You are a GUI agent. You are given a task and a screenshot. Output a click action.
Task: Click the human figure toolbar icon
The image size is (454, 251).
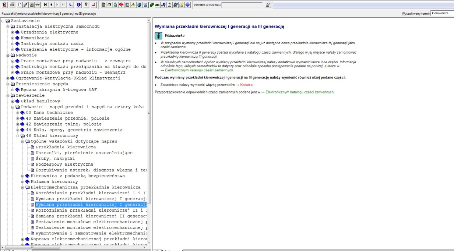tap(115, 5)
